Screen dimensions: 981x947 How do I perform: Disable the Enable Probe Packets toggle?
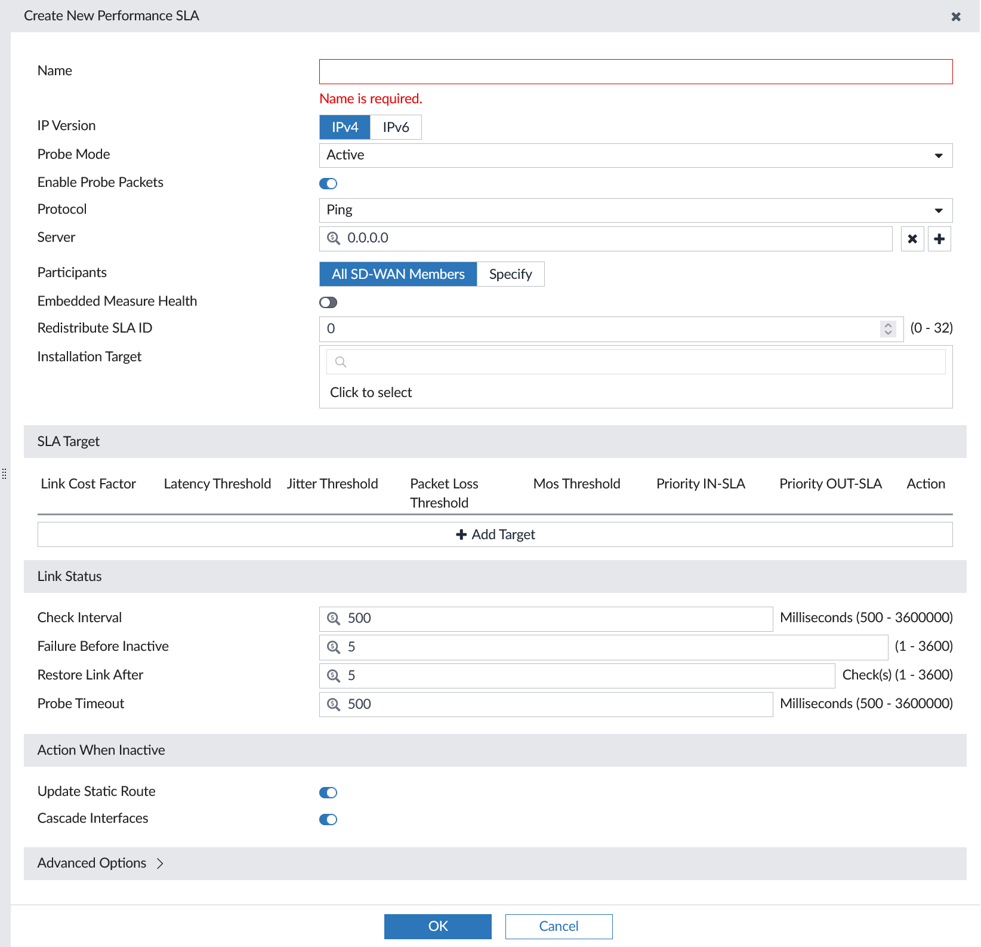tap(328, 183)
